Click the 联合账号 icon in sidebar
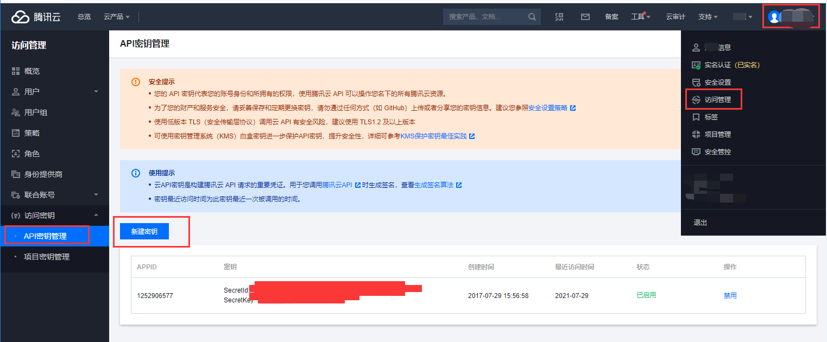This screenshot has width=827, height=342. pos(16,195)
